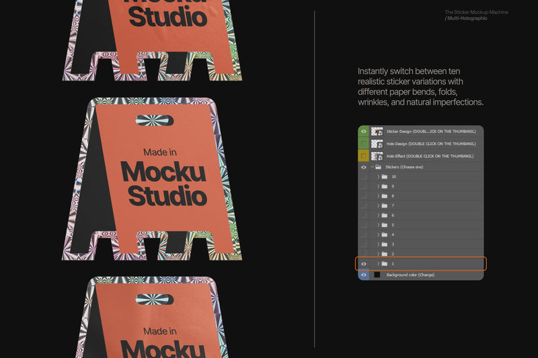
Task: Show the Holo Design layer
Action: 363,144
